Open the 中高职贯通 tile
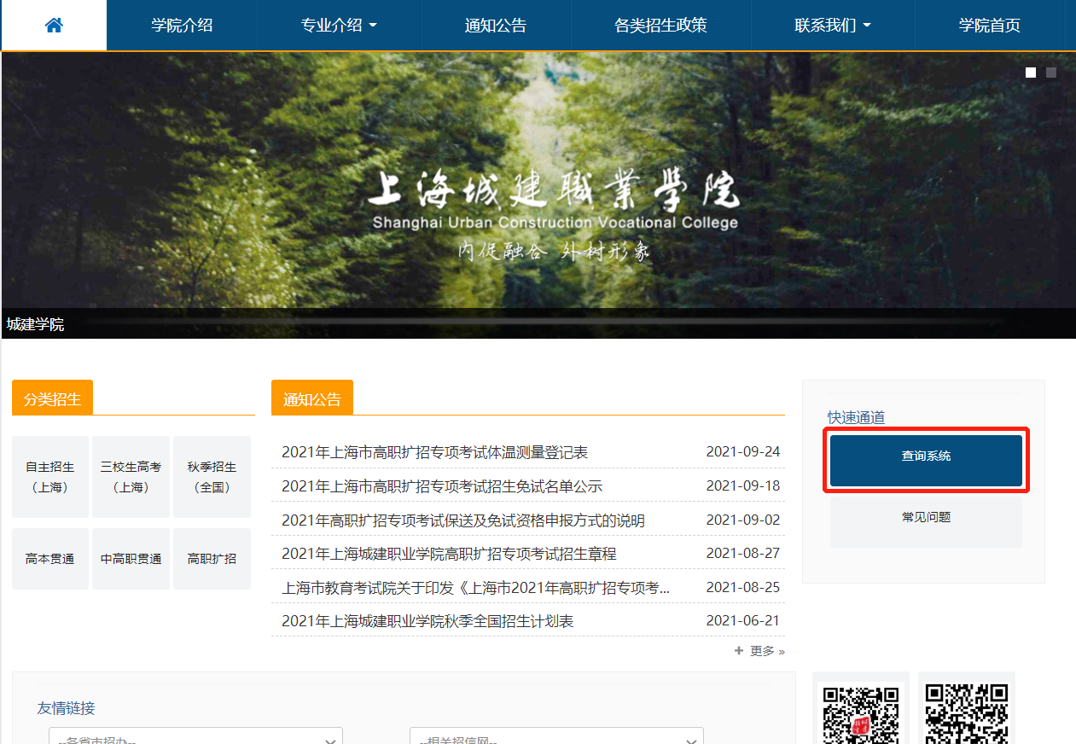Screen dimensions: 1076x744 (131, 559)
